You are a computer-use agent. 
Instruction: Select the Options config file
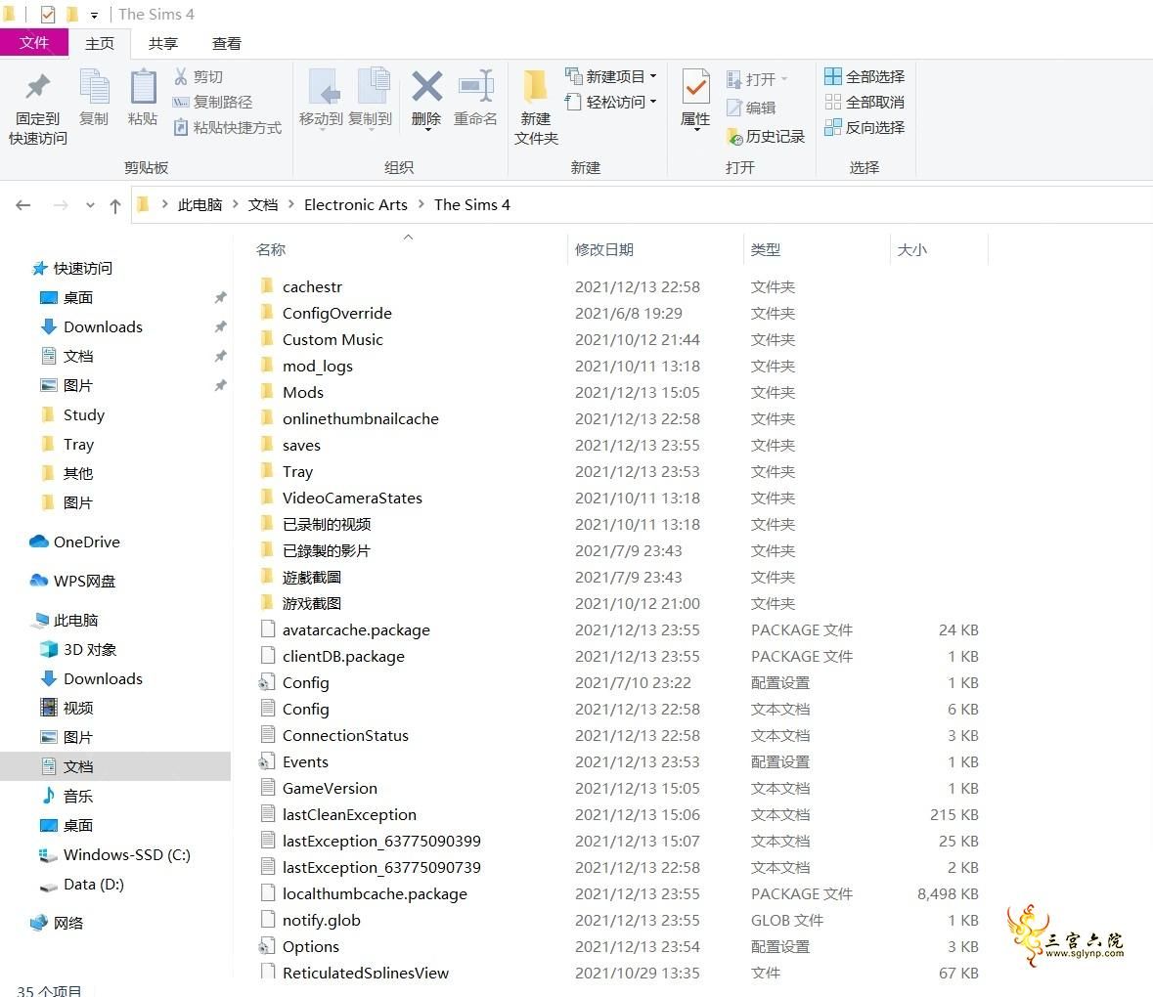click(310, 946)
